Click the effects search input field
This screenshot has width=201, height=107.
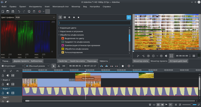[x=94, y=23]
